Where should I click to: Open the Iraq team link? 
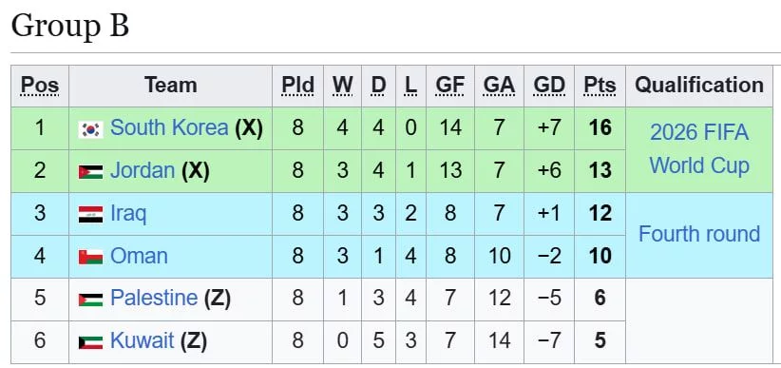128,214
